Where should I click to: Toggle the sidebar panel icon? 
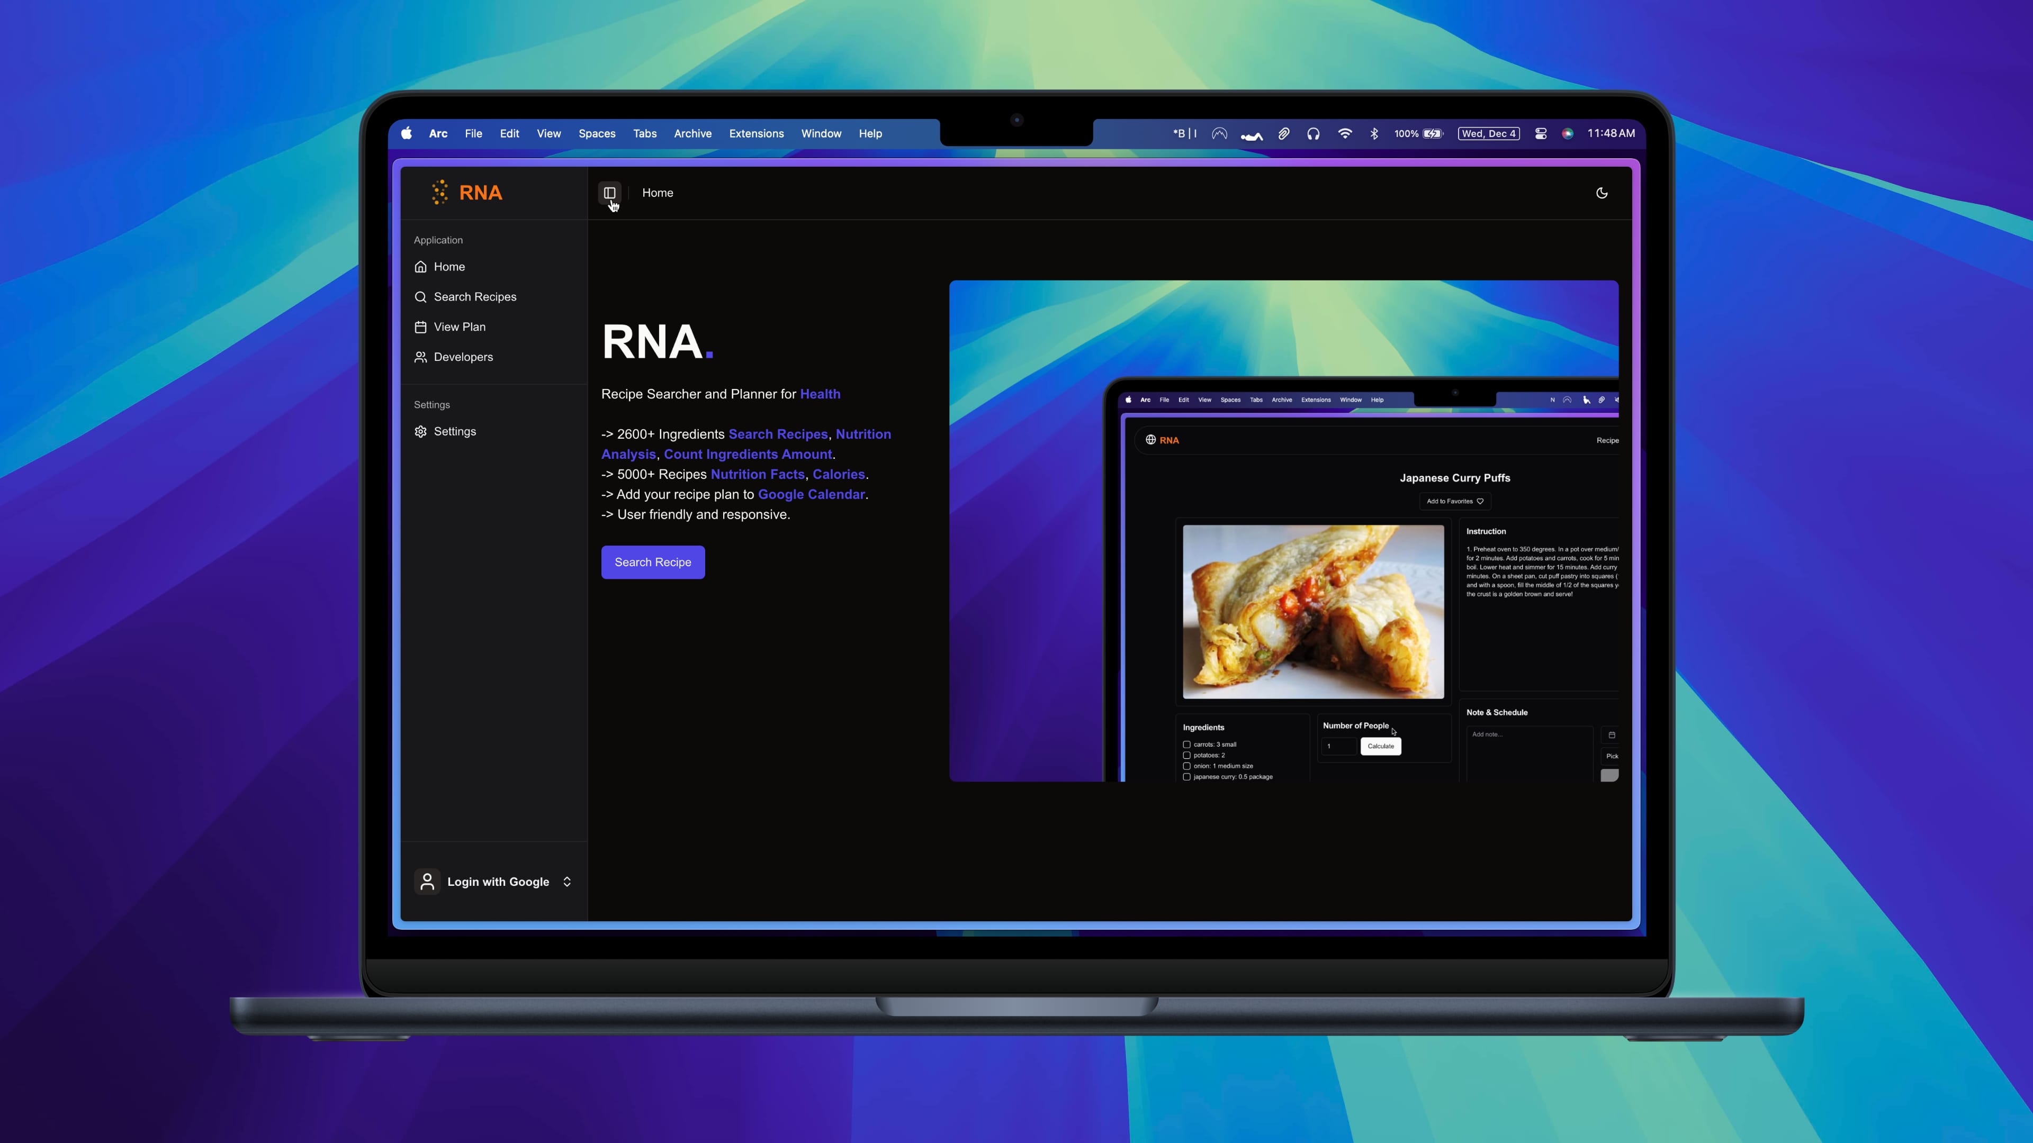pos(609,193)
